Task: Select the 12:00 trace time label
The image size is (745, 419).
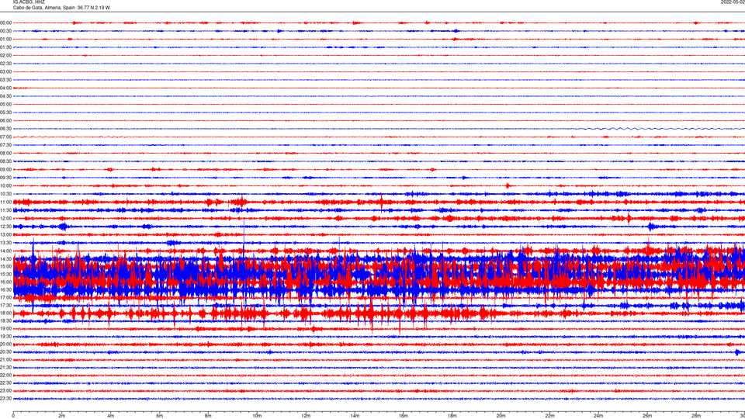Action: [5, 219]
